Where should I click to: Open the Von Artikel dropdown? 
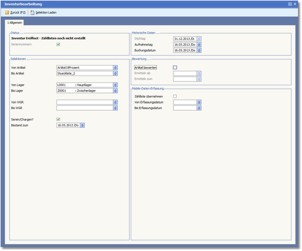(115, 67)
